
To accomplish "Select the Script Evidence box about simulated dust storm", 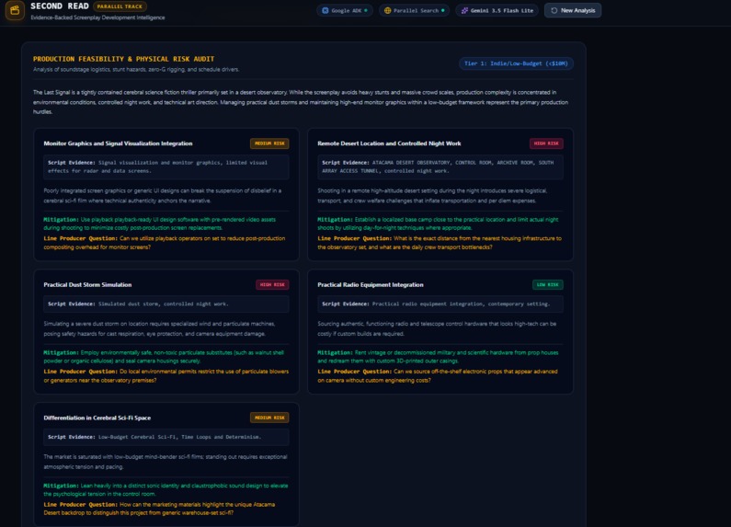I will pyautogui.click(x=166, y=304).
